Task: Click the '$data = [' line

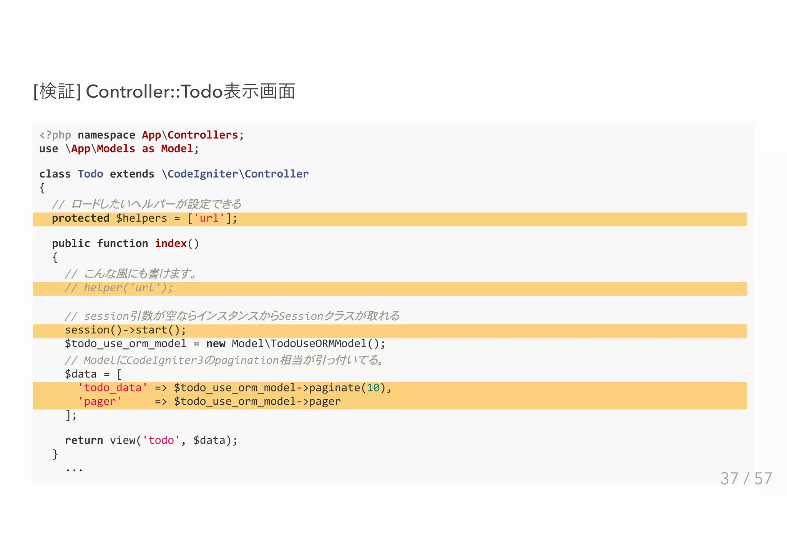Action: (93, 374)
